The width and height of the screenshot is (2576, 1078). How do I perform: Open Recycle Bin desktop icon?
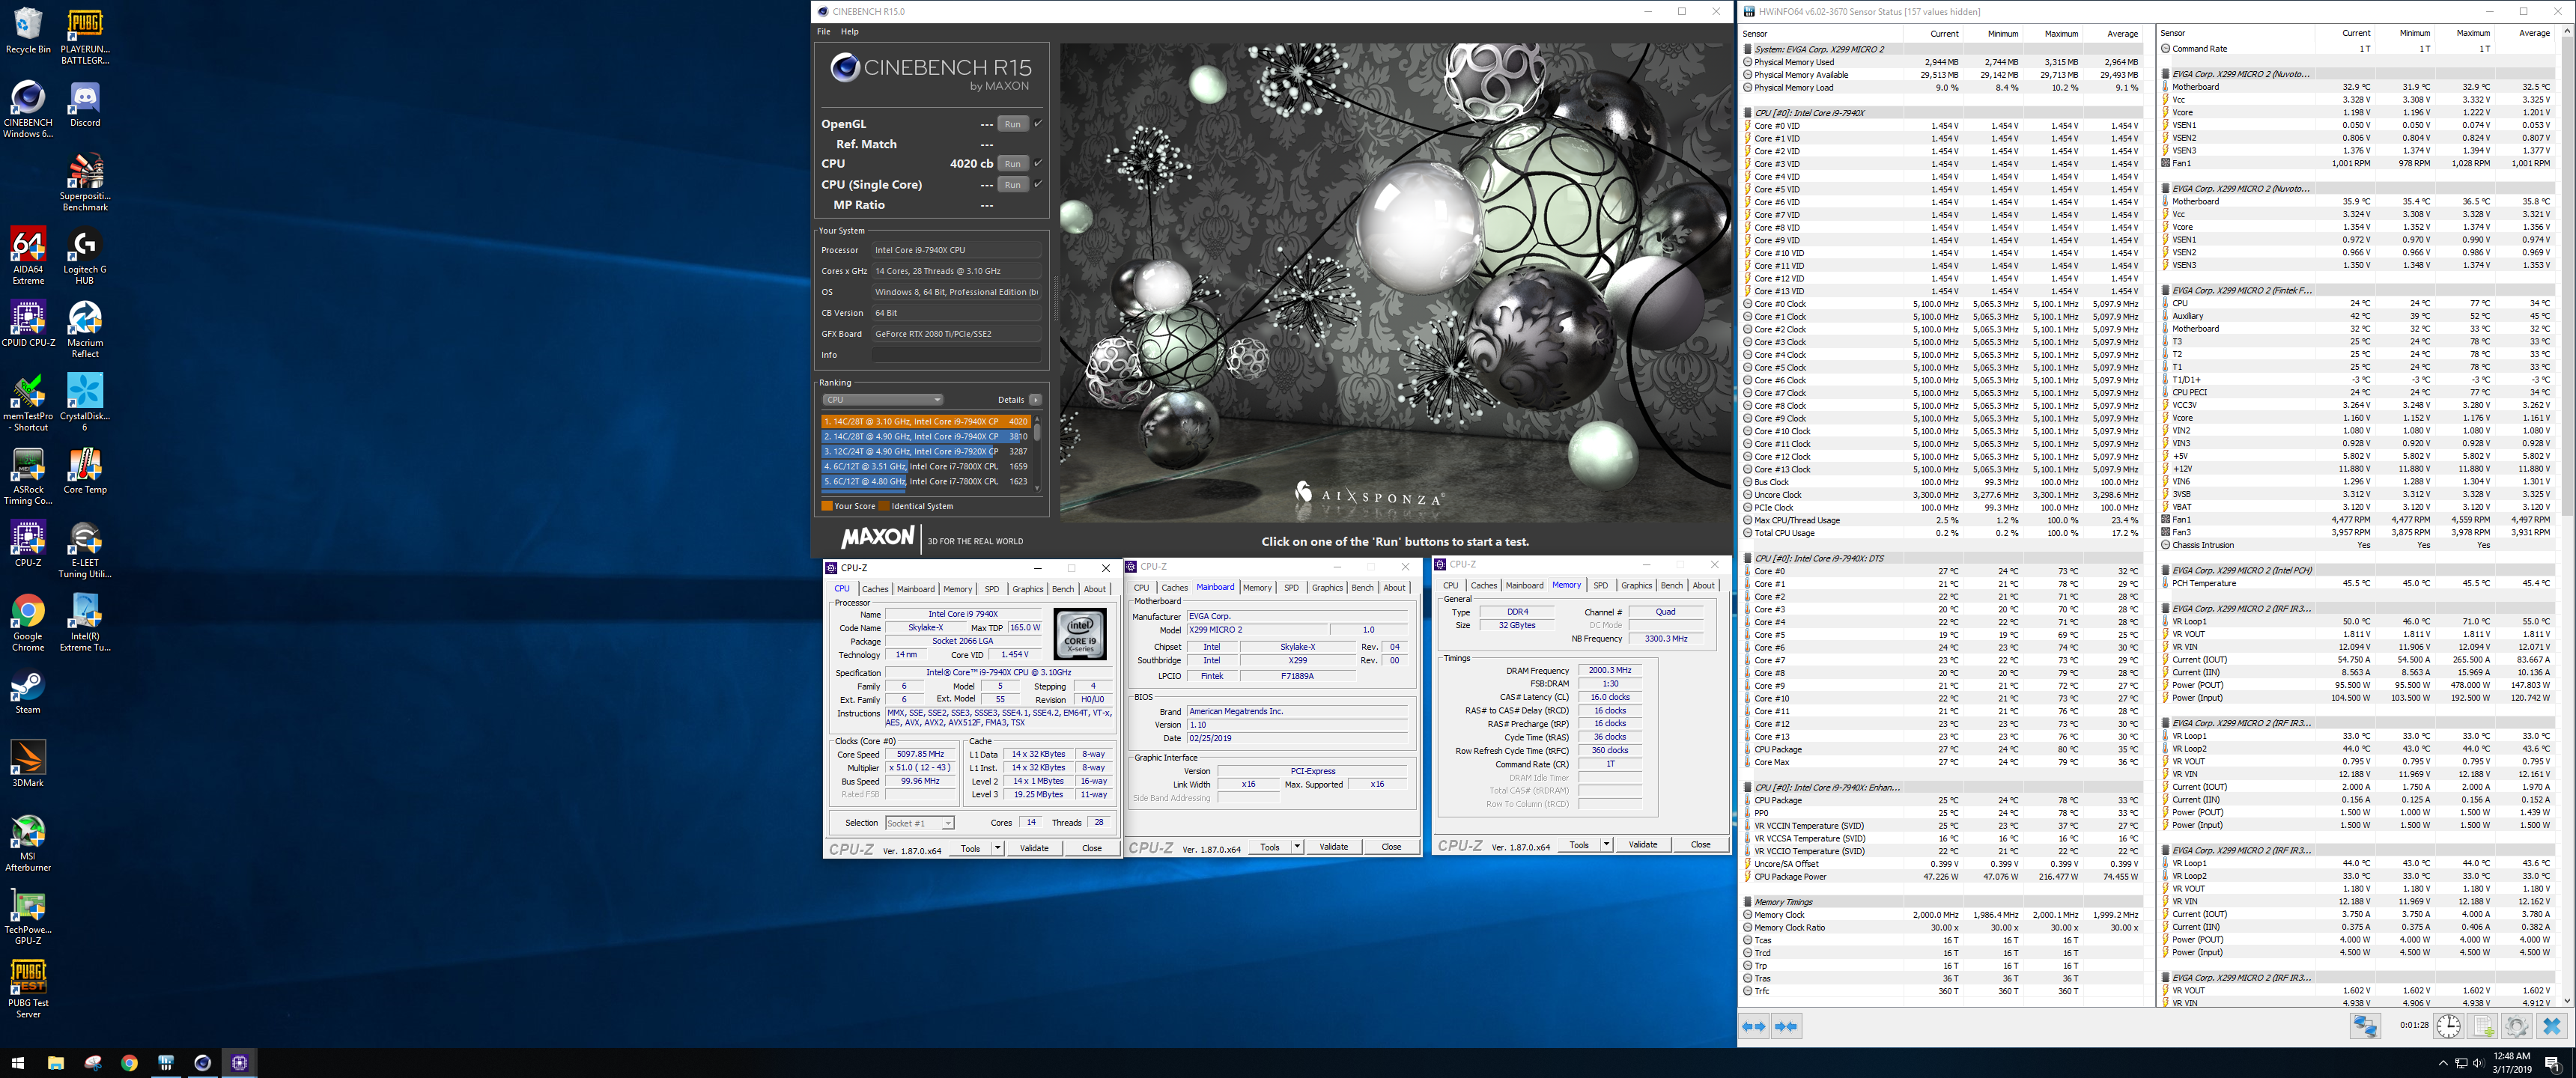pyautogui.click(x=28, y=31)
